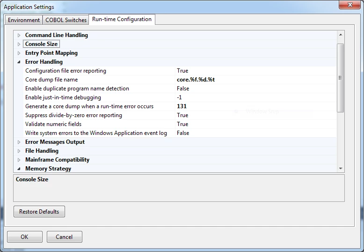
Task: Select the Run-time Configuration tab
Action: coord(122,19)
